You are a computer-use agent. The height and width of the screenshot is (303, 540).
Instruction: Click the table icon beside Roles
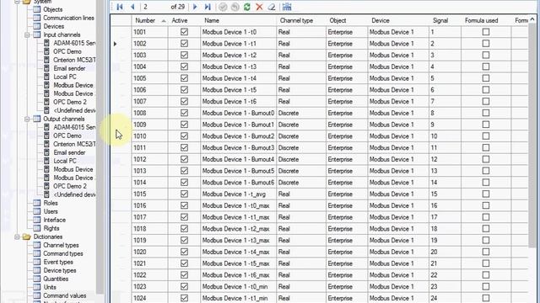[x=37, y=203]
